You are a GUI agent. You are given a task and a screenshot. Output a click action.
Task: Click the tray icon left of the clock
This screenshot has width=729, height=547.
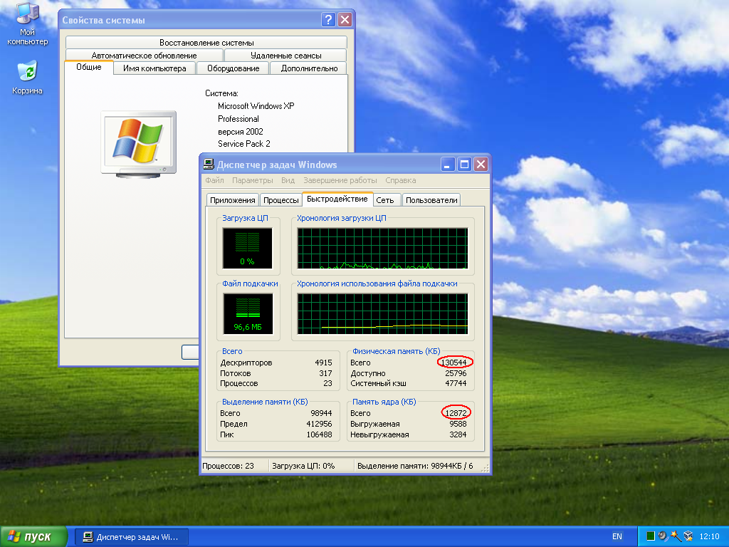click(688, 536)
